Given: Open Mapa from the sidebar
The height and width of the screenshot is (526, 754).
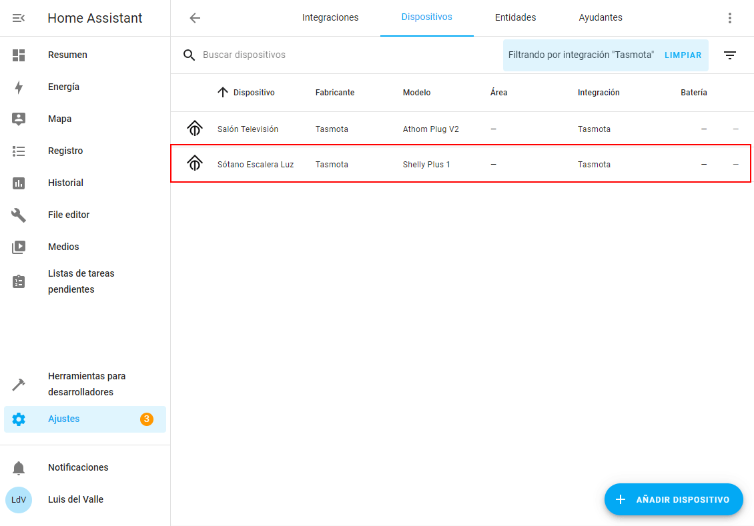Looking at the screenshot, I should click(x=60, y=119).
